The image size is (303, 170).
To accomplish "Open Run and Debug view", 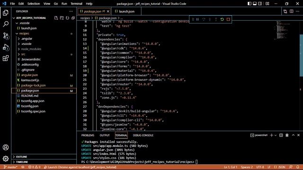I will click(6, 47).
